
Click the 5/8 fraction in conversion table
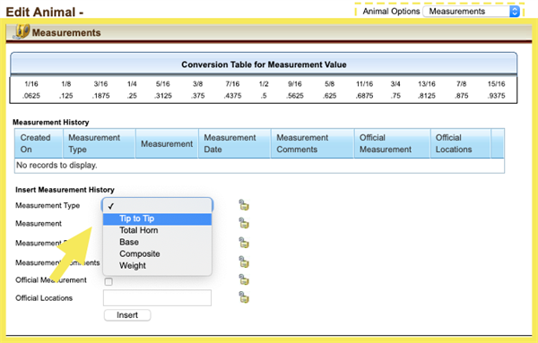point(329,84)
